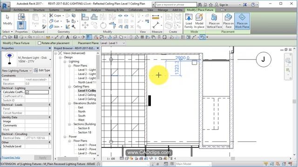Image resolution: width=298 pixels, height=167 pixels.
Task: Click the Elevation value 0.0
Action: tap(37, 83)
